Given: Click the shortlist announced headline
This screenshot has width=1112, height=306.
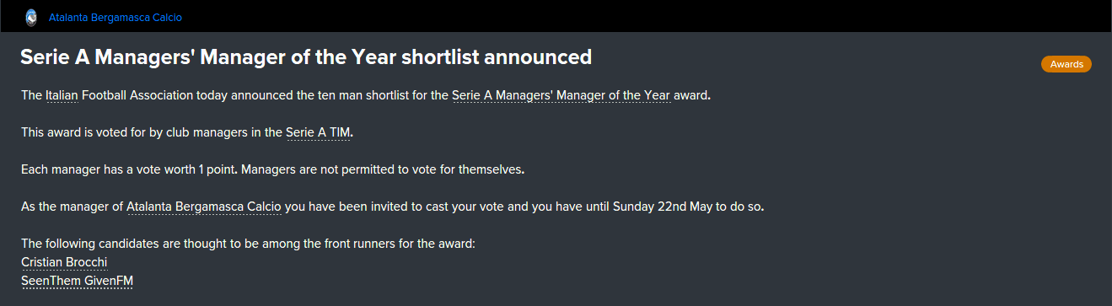Looking at the screenshot, I should pyautogui.click(x=306, y=57).
